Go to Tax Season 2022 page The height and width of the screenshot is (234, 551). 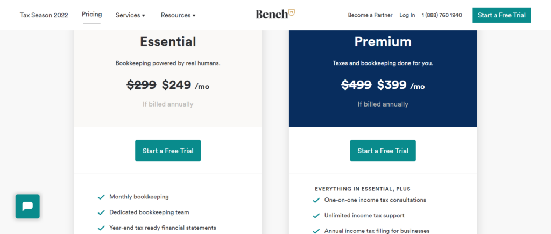point(44,15)
